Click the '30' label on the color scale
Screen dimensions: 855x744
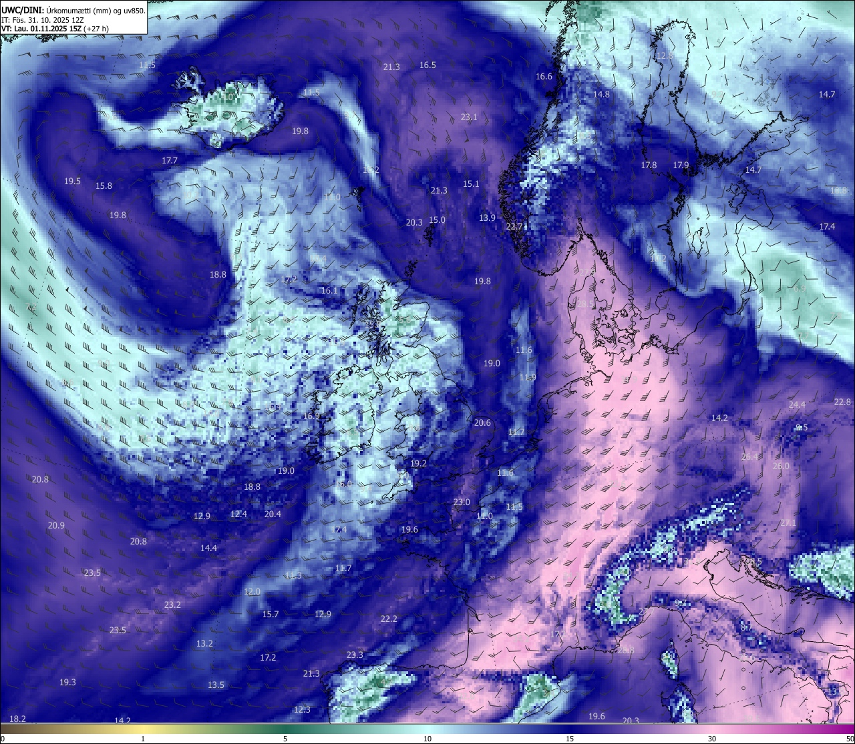click(x=712, y=738)
